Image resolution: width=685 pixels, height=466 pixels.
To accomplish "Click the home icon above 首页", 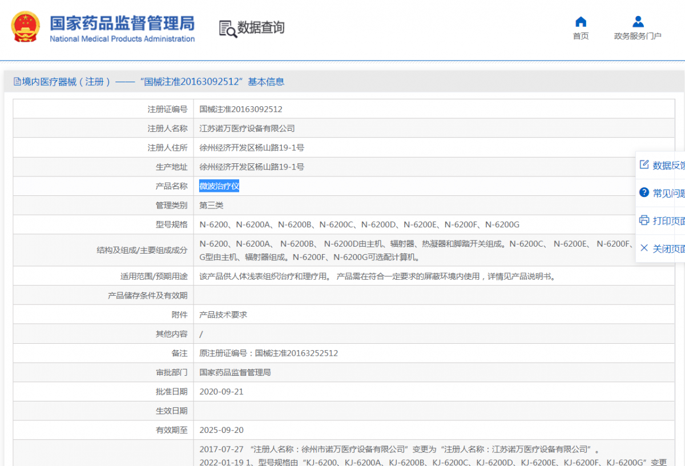I will tap(581, 22).
